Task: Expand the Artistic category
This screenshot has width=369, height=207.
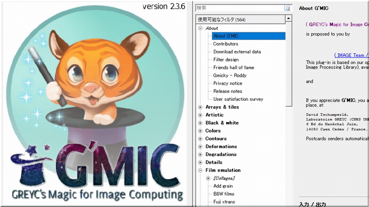Action: point(200,115)
